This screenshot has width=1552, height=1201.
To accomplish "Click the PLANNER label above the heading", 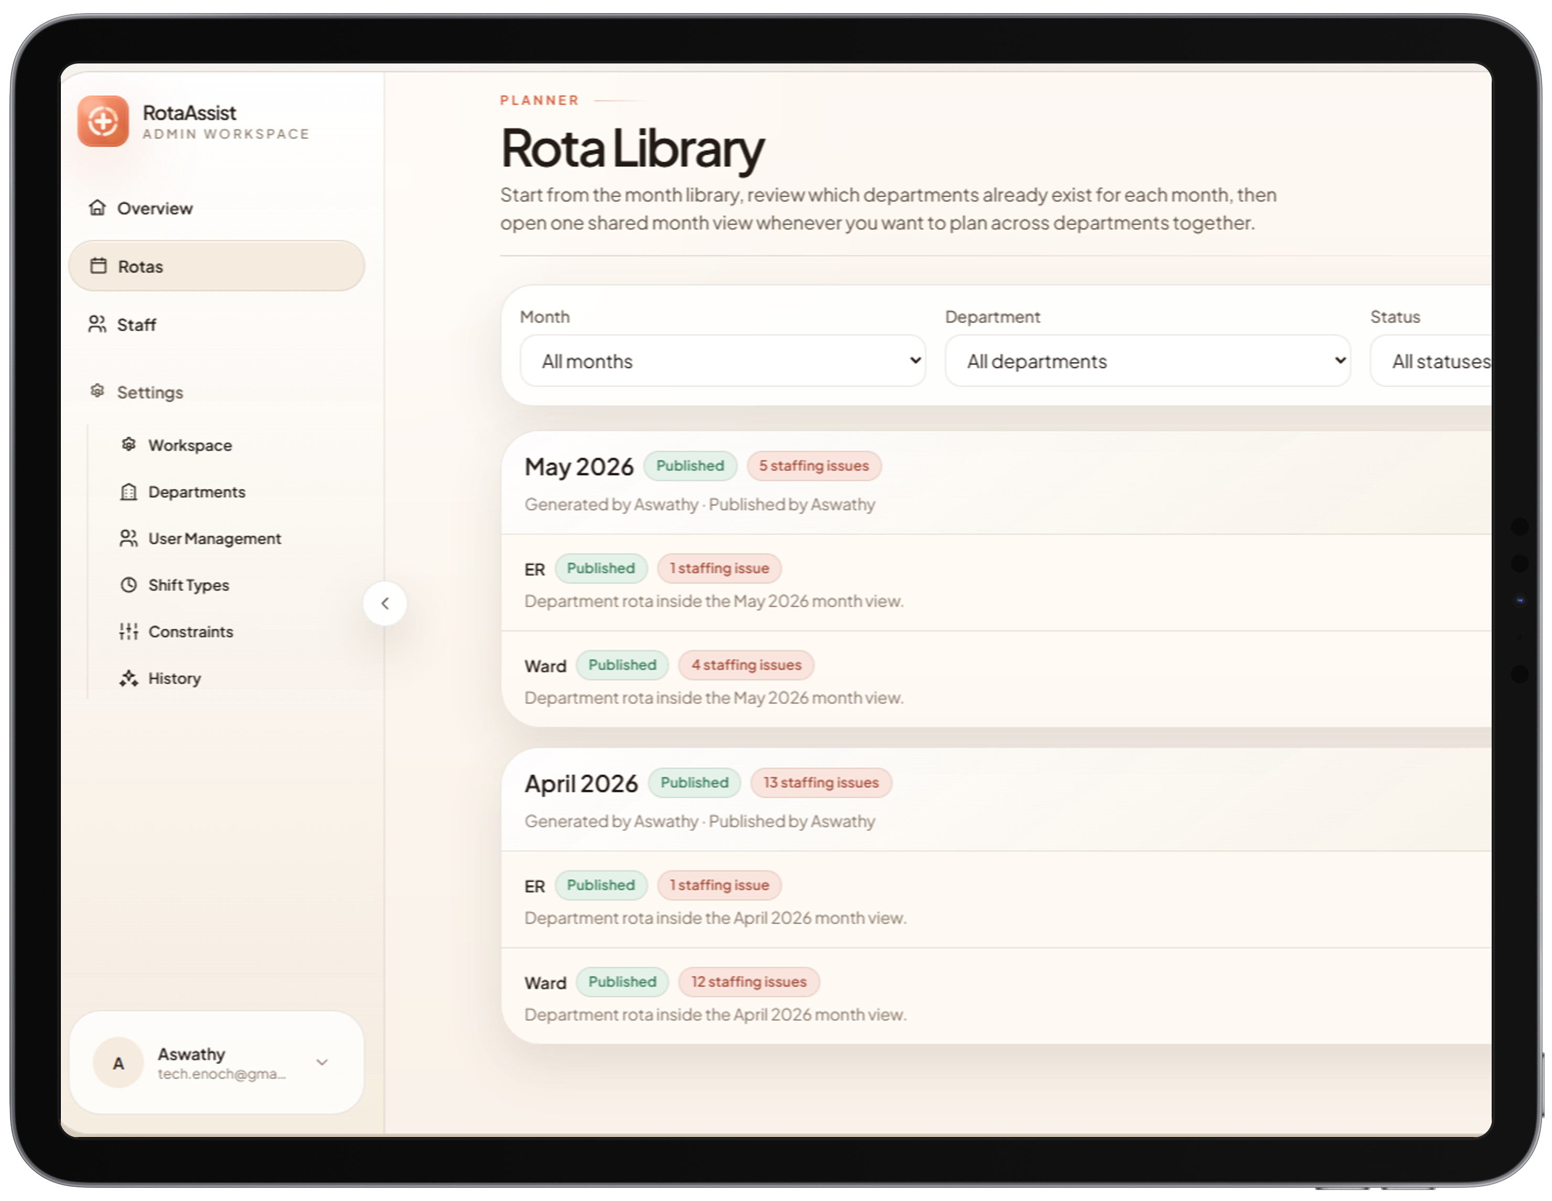I will [x=540, y=100].
